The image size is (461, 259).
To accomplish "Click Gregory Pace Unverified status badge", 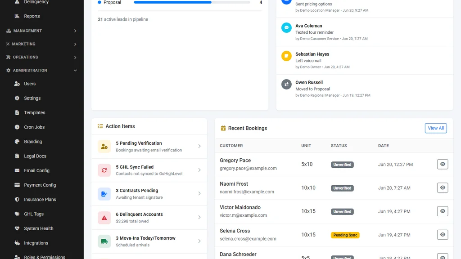I will [342, 165].
